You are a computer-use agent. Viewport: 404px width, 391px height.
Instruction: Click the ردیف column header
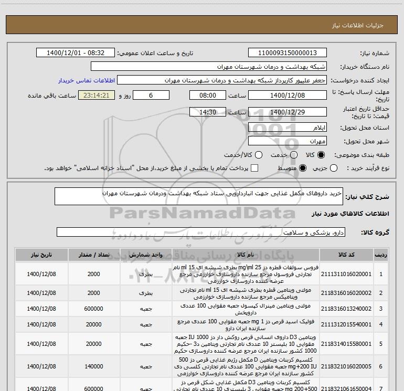(381, 255)
